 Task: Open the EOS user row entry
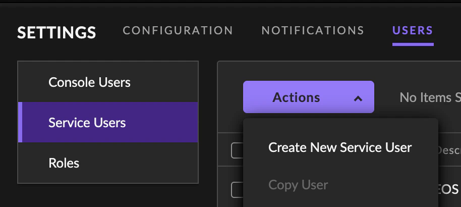448,190
